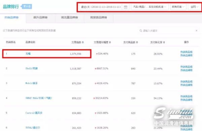Switch to the 飙升品牌榜 tab
The width and height of the screenshot is (202, 131).
pos(40,17)
